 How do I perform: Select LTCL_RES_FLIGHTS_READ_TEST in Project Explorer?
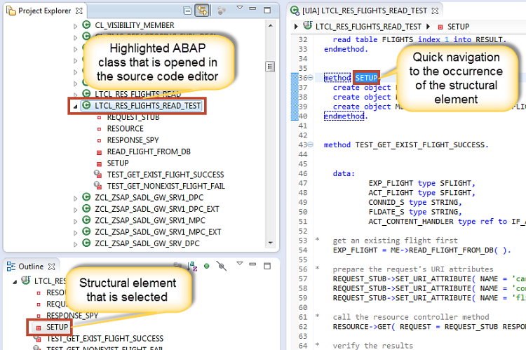coord(148,106)
